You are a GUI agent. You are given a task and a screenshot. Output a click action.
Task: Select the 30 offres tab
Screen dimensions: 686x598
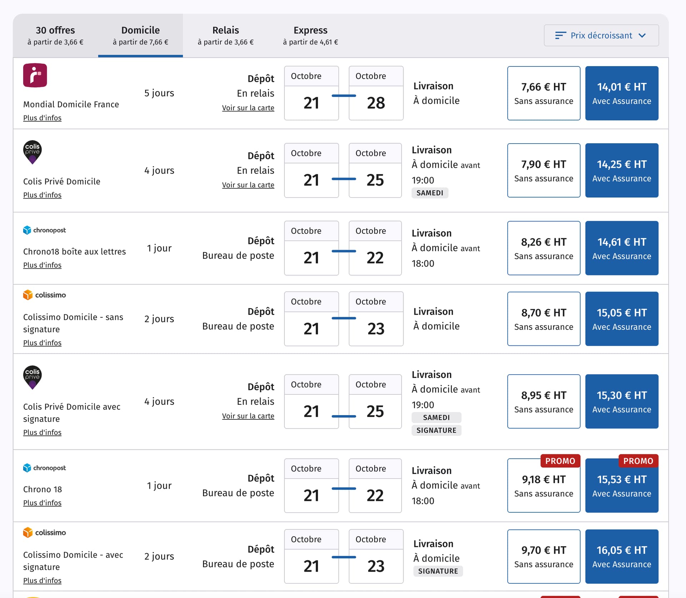pyautogui.click(x=55, y=35)
